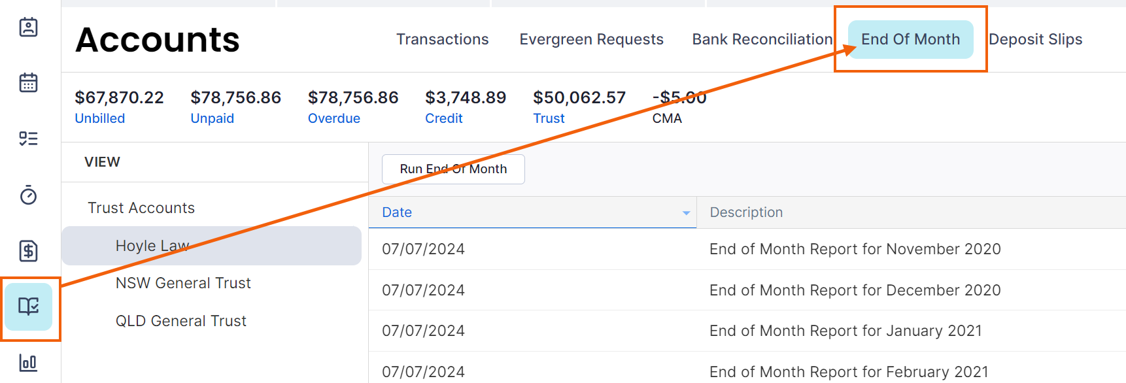Switch to the Transactions tab
The width and height of the screenshot is (1126, 383).
tap(442, 39)
